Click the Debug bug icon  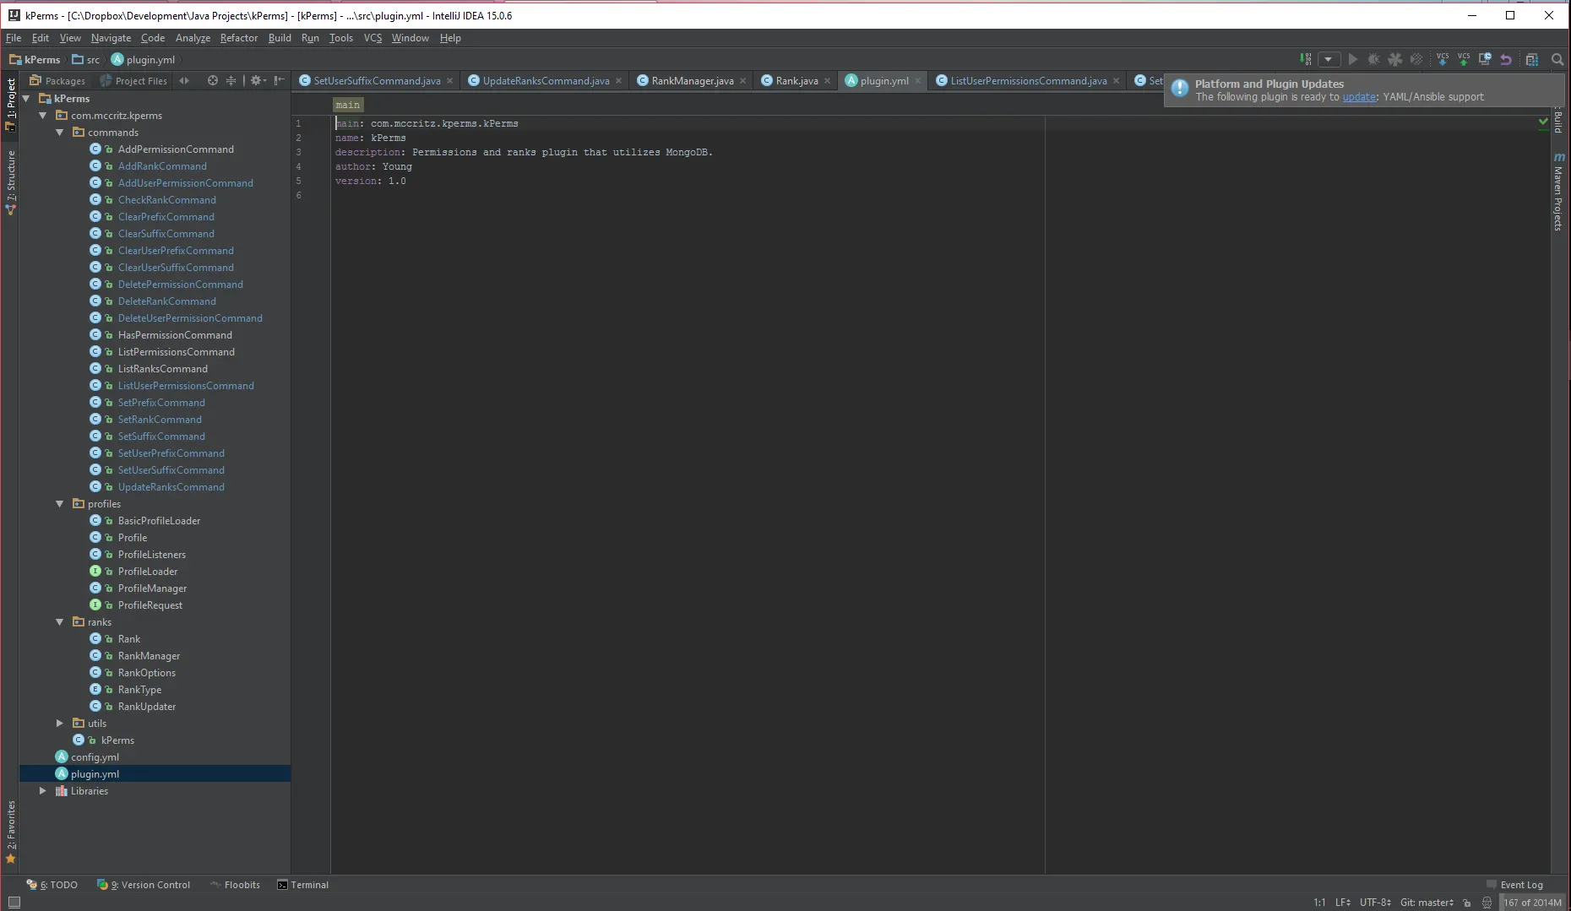click(x=1374, y=59)
